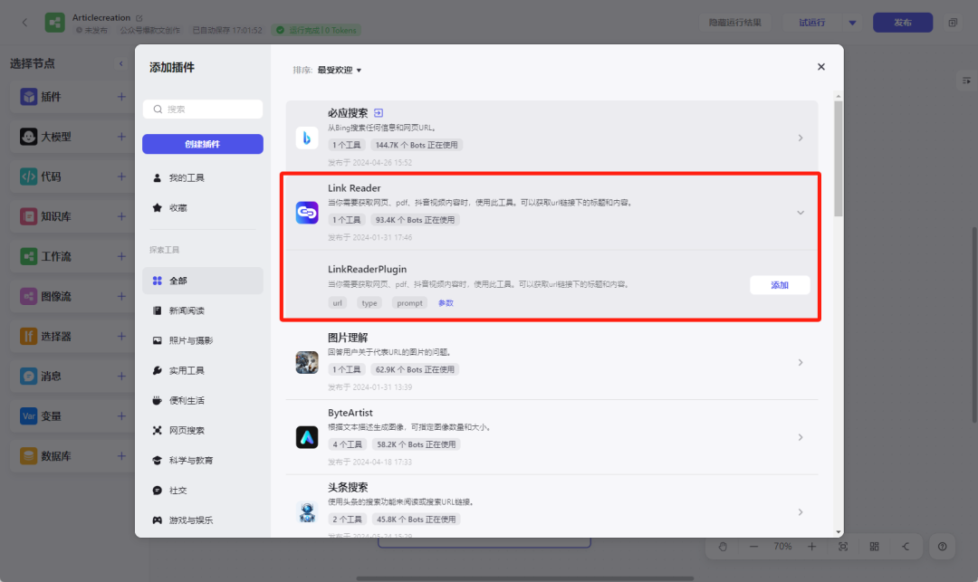Open the 排序 最受欢迎 dropdown
Viewport: 978px width, 582px height.
coord(340,70)
